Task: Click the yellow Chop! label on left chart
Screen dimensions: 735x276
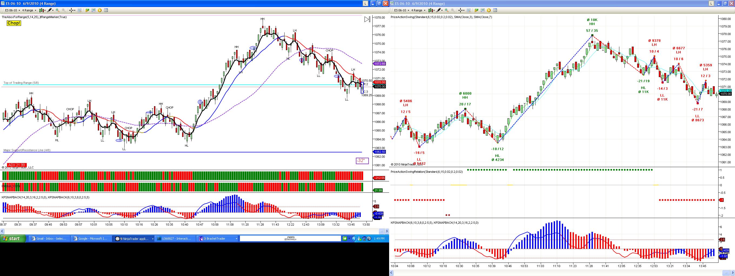Action: pyautogui.click(x=14, y=23)
